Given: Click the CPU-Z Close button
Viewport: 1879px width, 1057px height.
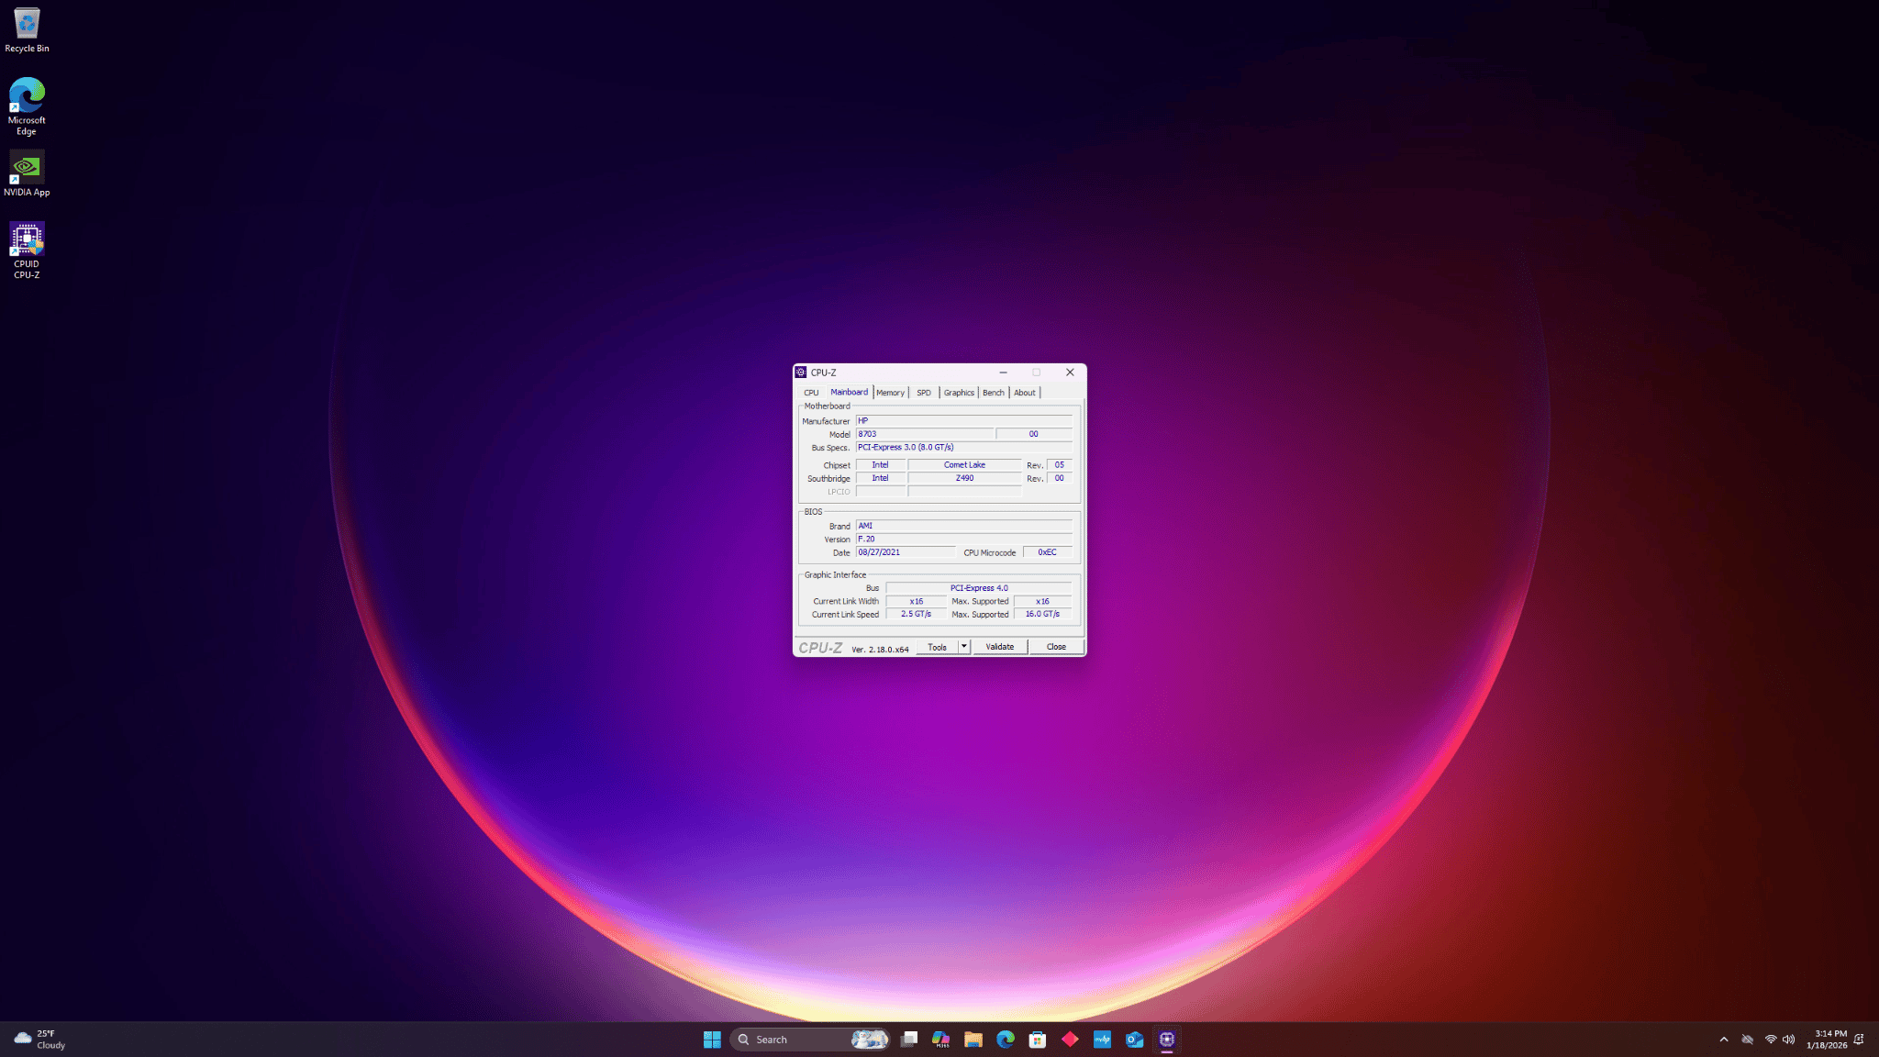Looking at the screenshot, I should (x=1056, y=647).
